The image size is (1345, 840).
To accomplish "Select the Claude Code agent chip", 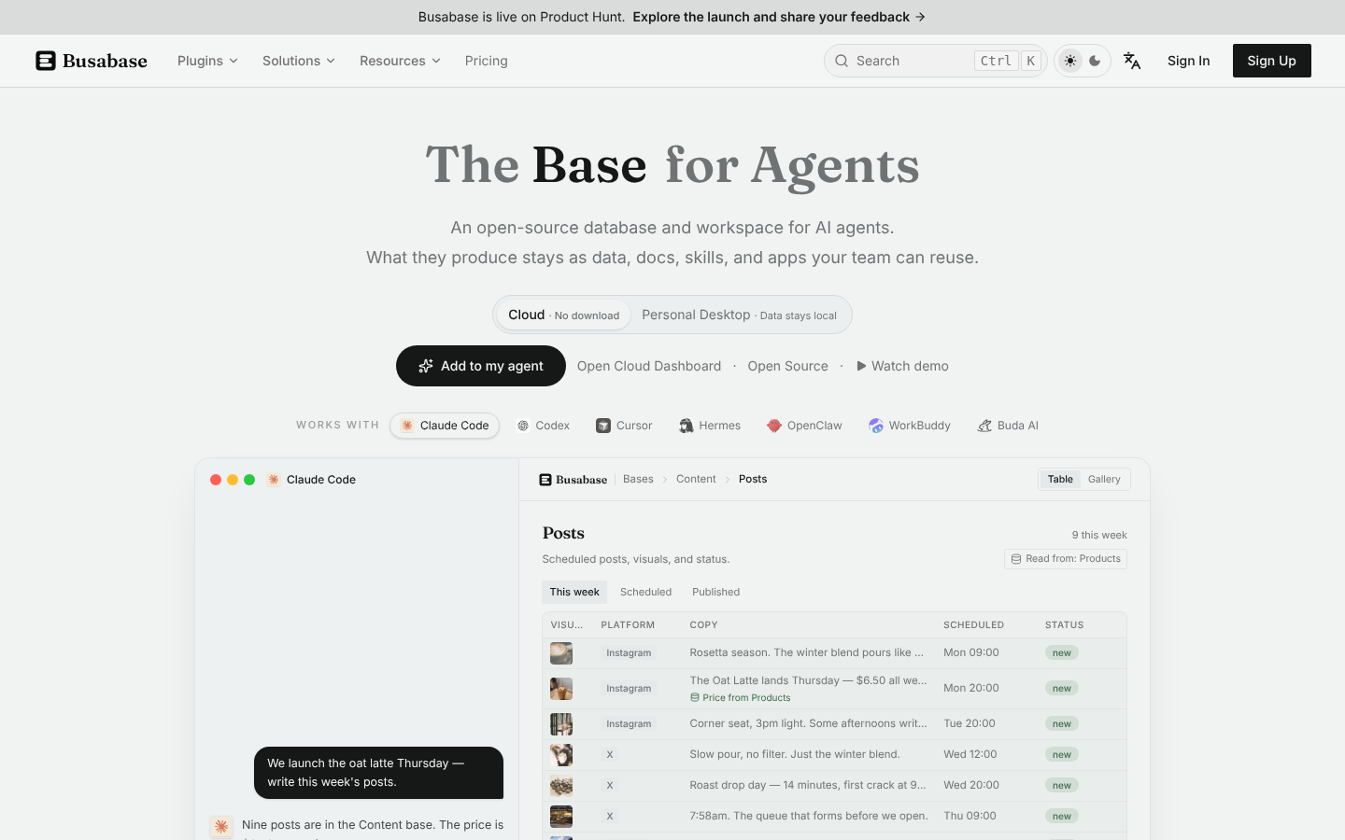I will tap(445, 426).
